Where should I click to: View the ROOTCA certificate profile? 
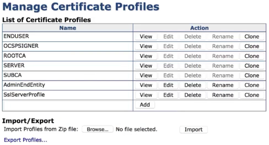point(146,56)
